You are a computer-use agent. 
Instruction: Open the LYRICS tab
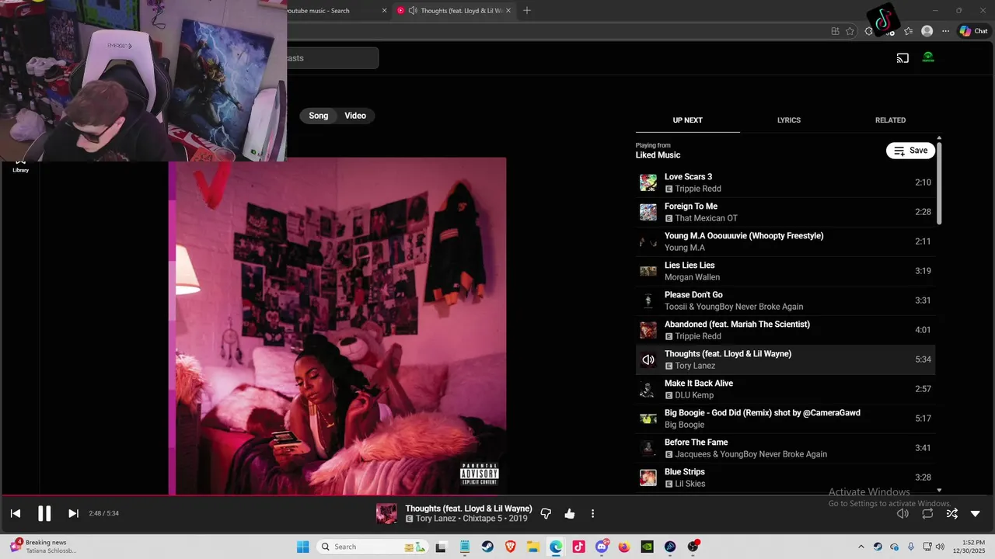pos(789,120)
